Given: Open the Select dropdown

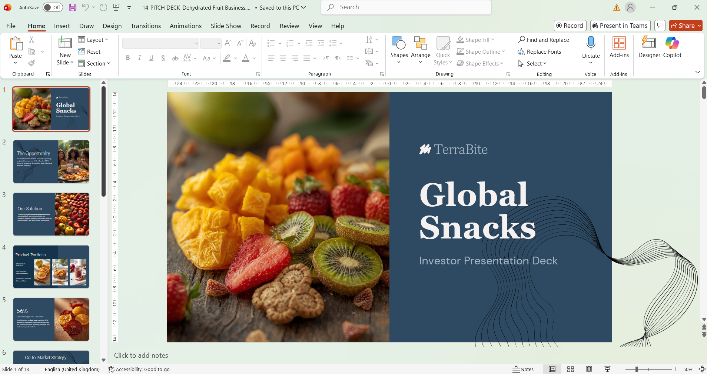Looking at the screenshot, I should click(x=532, y=63).
